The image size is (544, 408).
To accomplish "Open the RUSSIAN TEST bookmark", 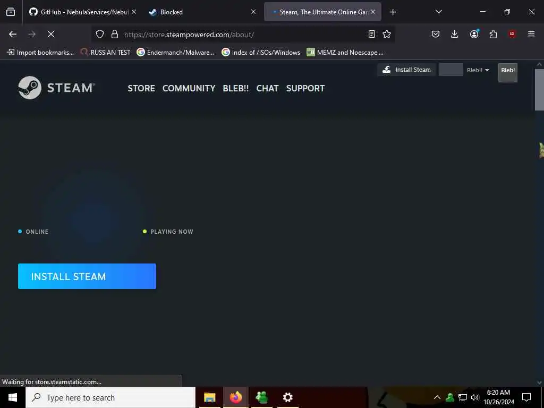I will 106,53.
